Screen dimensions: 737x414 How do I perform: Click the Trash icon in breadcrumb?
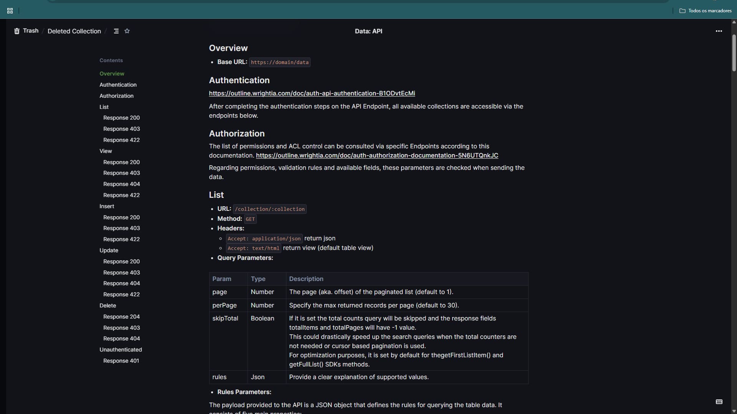pos(17,31)
